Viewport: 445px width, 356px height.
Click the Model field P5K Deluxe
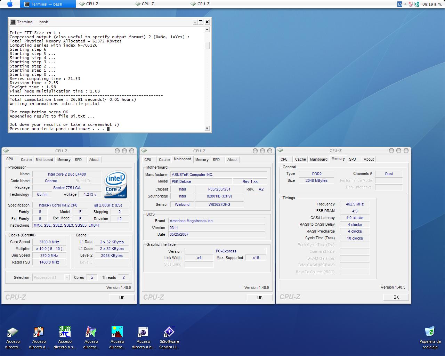[201, 181]
